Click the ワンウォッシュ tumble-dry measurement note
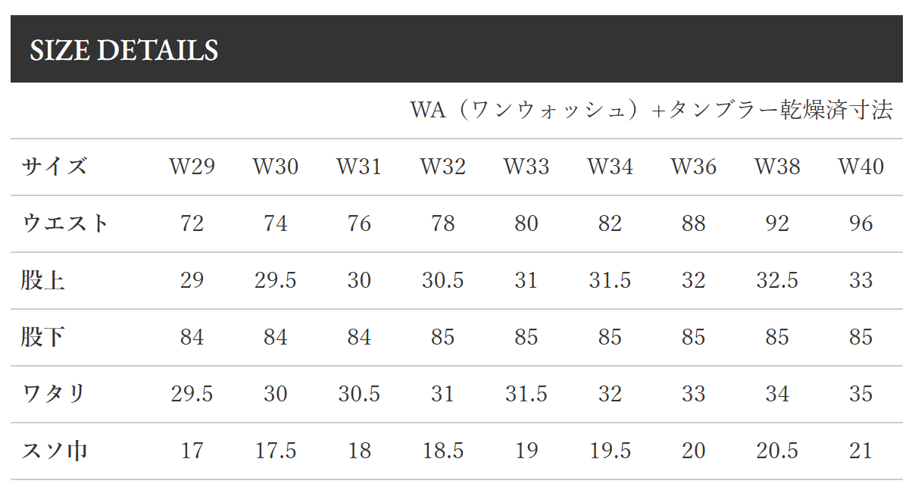Screen dimensions: 915x490 click(651, 111)
